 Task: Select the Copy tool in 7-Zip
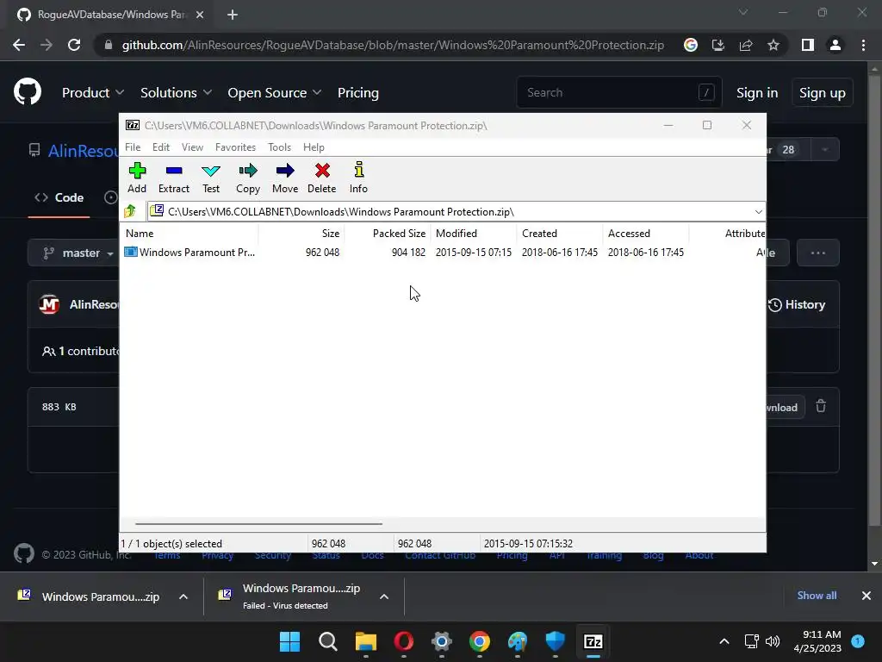[248, 178]
